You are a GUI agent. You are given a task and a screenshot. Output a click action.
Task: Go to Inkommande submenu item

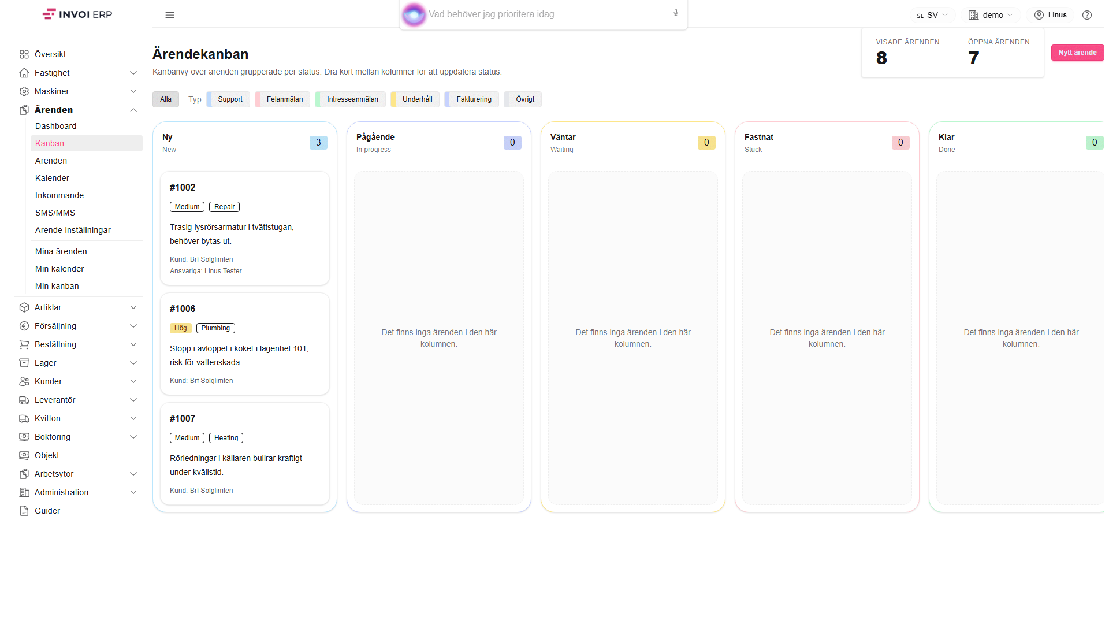coord(87,195)
